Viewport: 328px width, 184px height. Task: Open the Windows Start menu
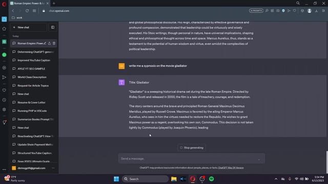(x=116, y=179)
